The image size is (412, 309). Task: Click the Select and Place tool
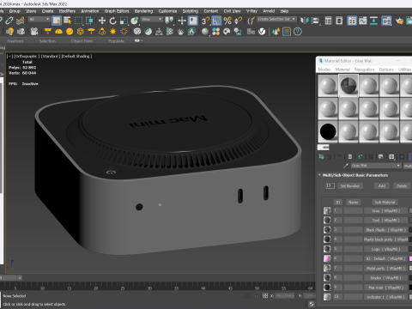pyautogui.click(x=135, y=21)
